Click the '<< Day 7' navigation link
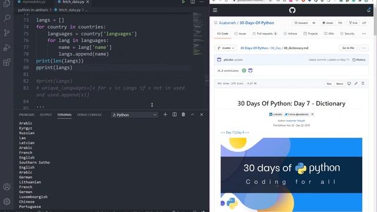 pyautogui.click(x=227, y=132)
